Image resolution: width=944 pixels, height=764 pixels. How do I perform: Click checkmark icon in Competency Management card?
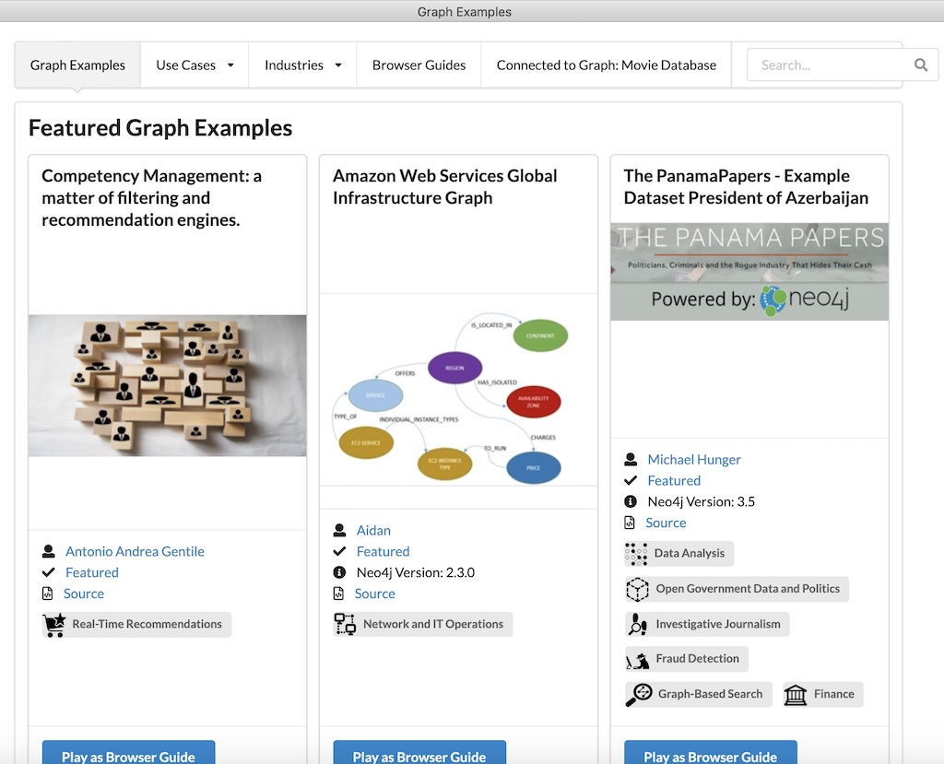(49, 572)
